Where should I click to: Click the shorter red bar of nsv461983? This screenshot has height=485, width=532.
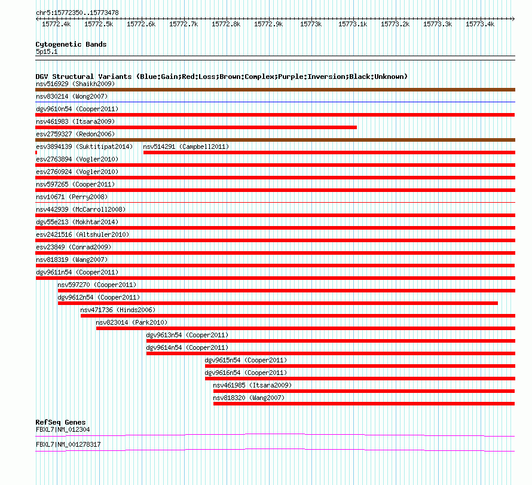pyautogui.click(x=196, y=127)
